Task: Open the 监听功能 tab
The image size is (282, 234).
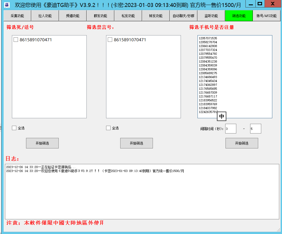Action: pyautogui.click(x=211, y=16)
